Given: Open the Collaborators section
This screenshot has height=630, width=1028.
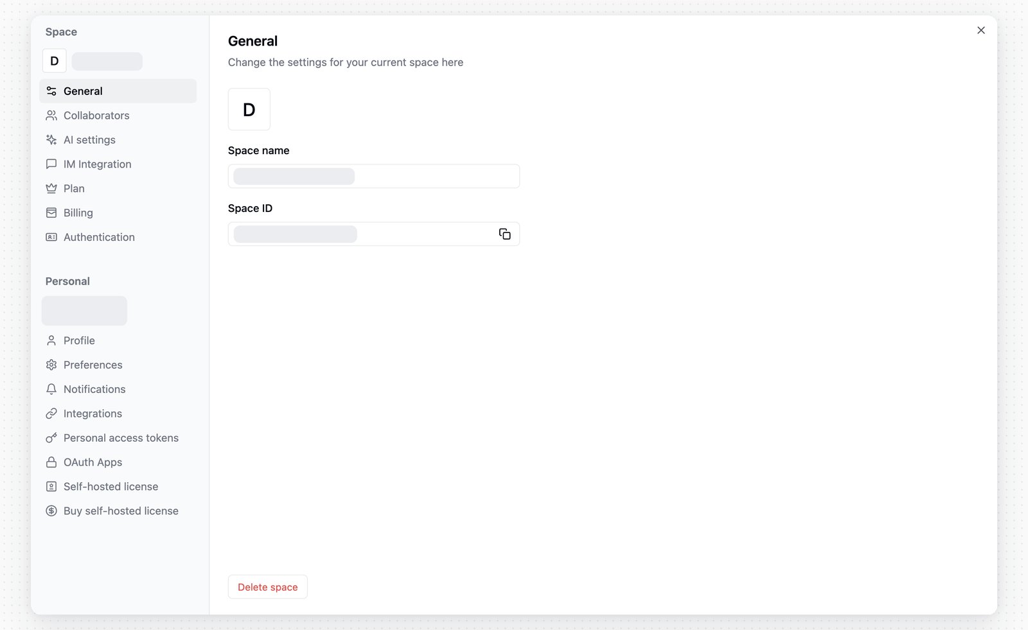Looking at the screenshot, I should click(x=118, y=116).
